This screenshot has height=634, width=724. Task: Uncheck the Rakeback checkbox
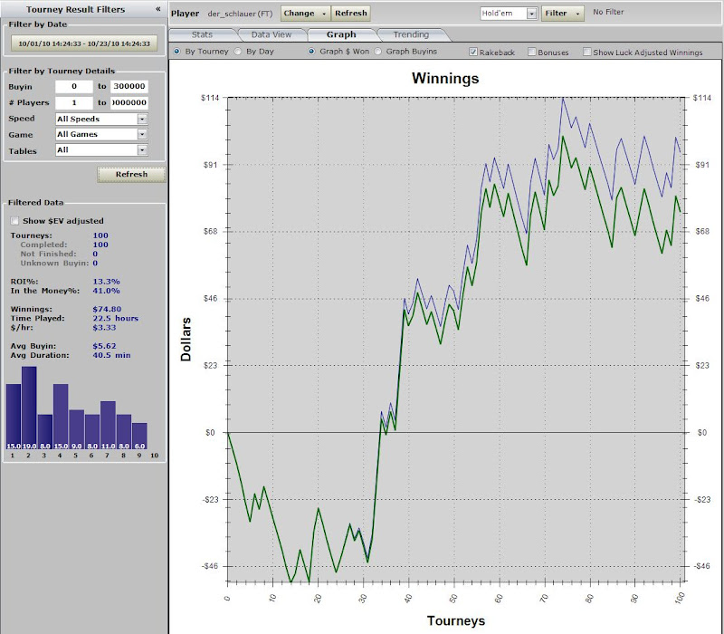(473, 53)
